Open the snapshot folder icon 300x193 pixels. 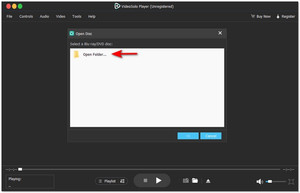pyautogui.click(x=195, y=181)
